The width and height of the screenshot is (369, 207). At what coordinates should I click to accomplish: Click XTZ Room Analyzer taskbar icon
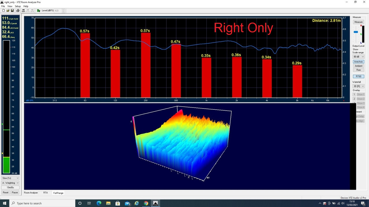click(x=156, y=203)
